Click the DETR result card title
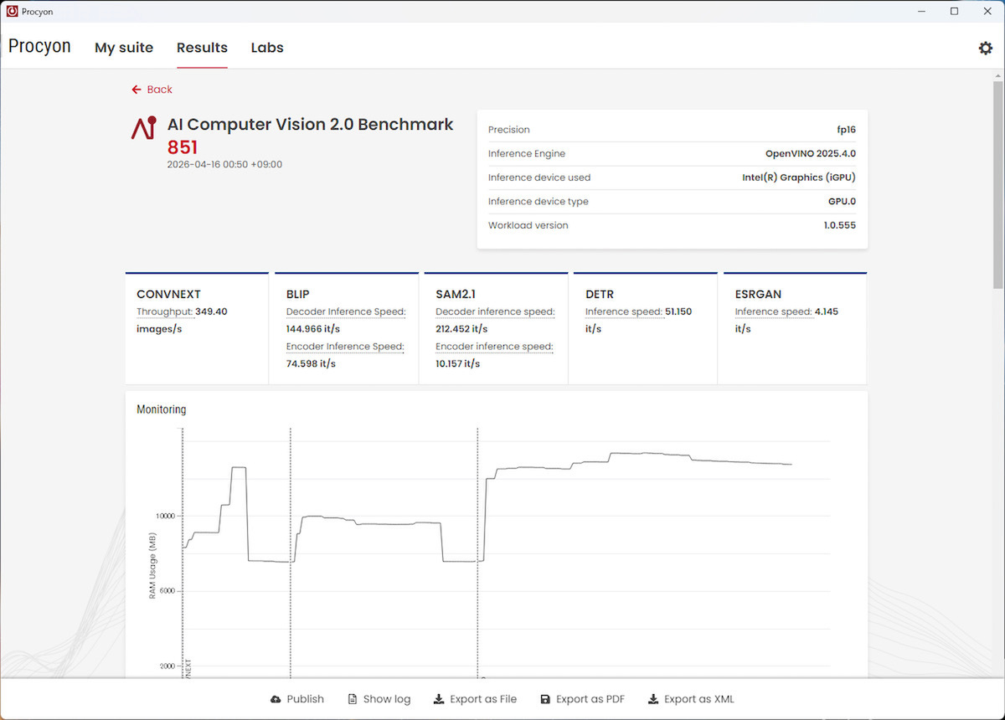 coord(600,295)
